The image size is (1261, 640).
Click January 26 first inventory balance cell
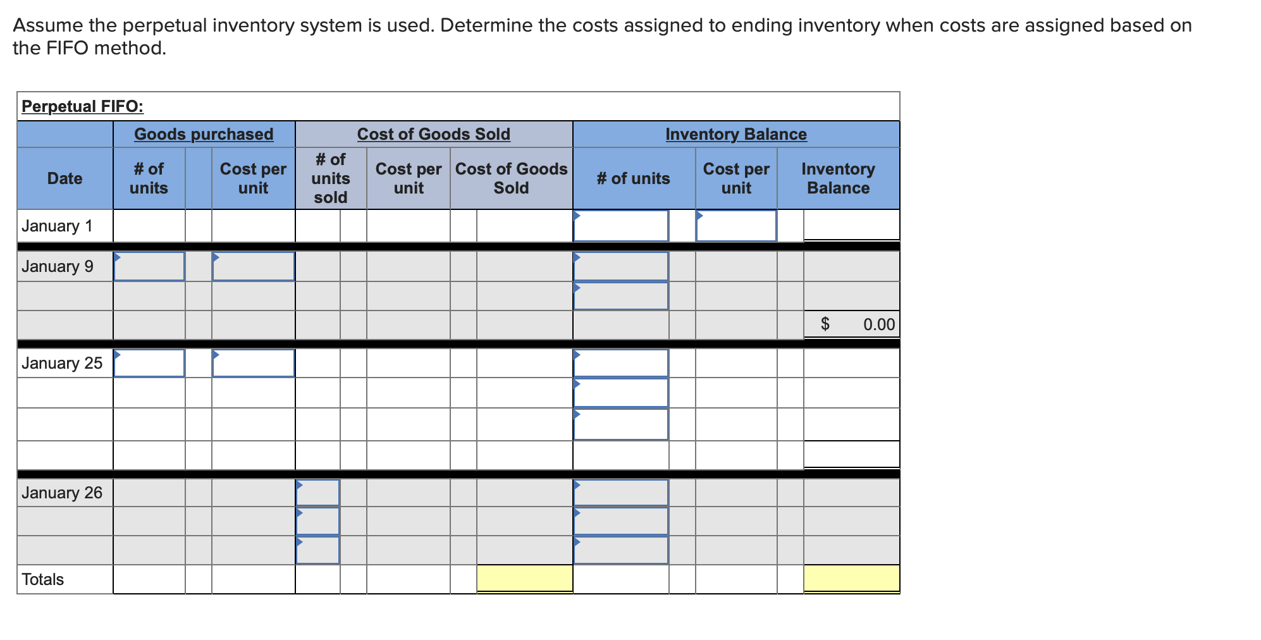coord(851,493)
